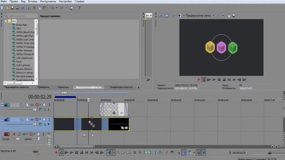Click Play in timeline transport bar

coord(71,152)
